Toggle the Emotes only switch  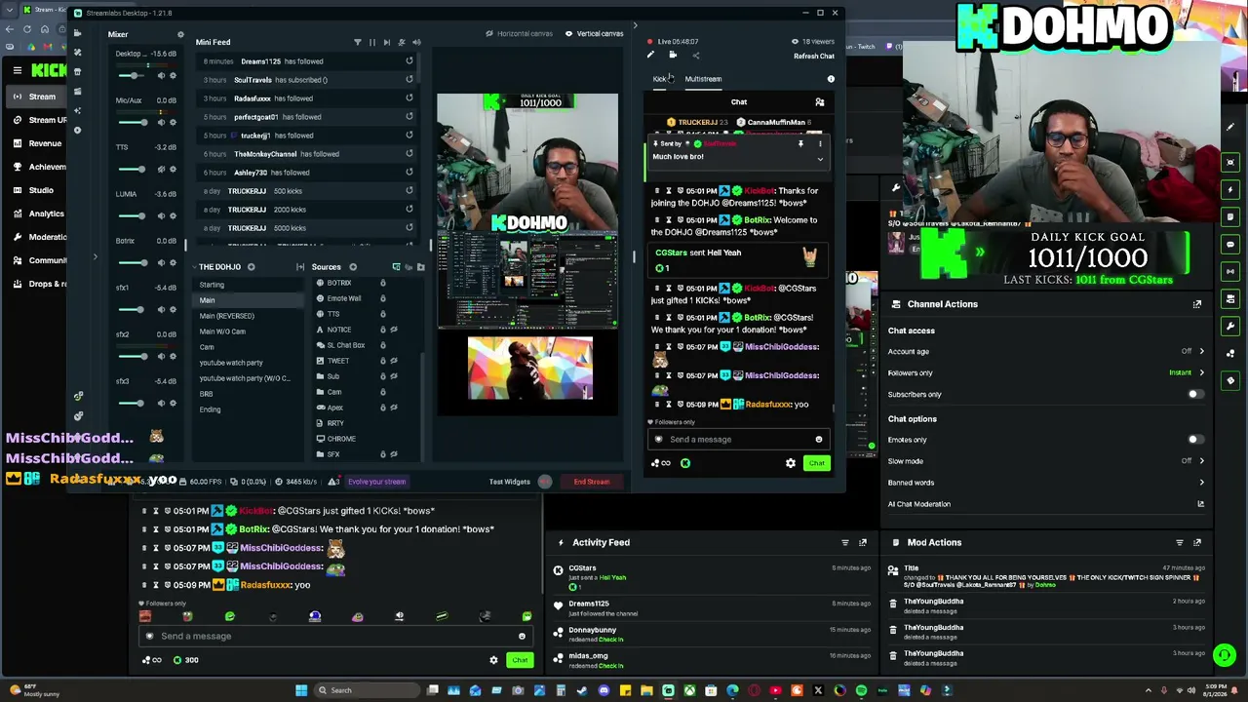1194,440
